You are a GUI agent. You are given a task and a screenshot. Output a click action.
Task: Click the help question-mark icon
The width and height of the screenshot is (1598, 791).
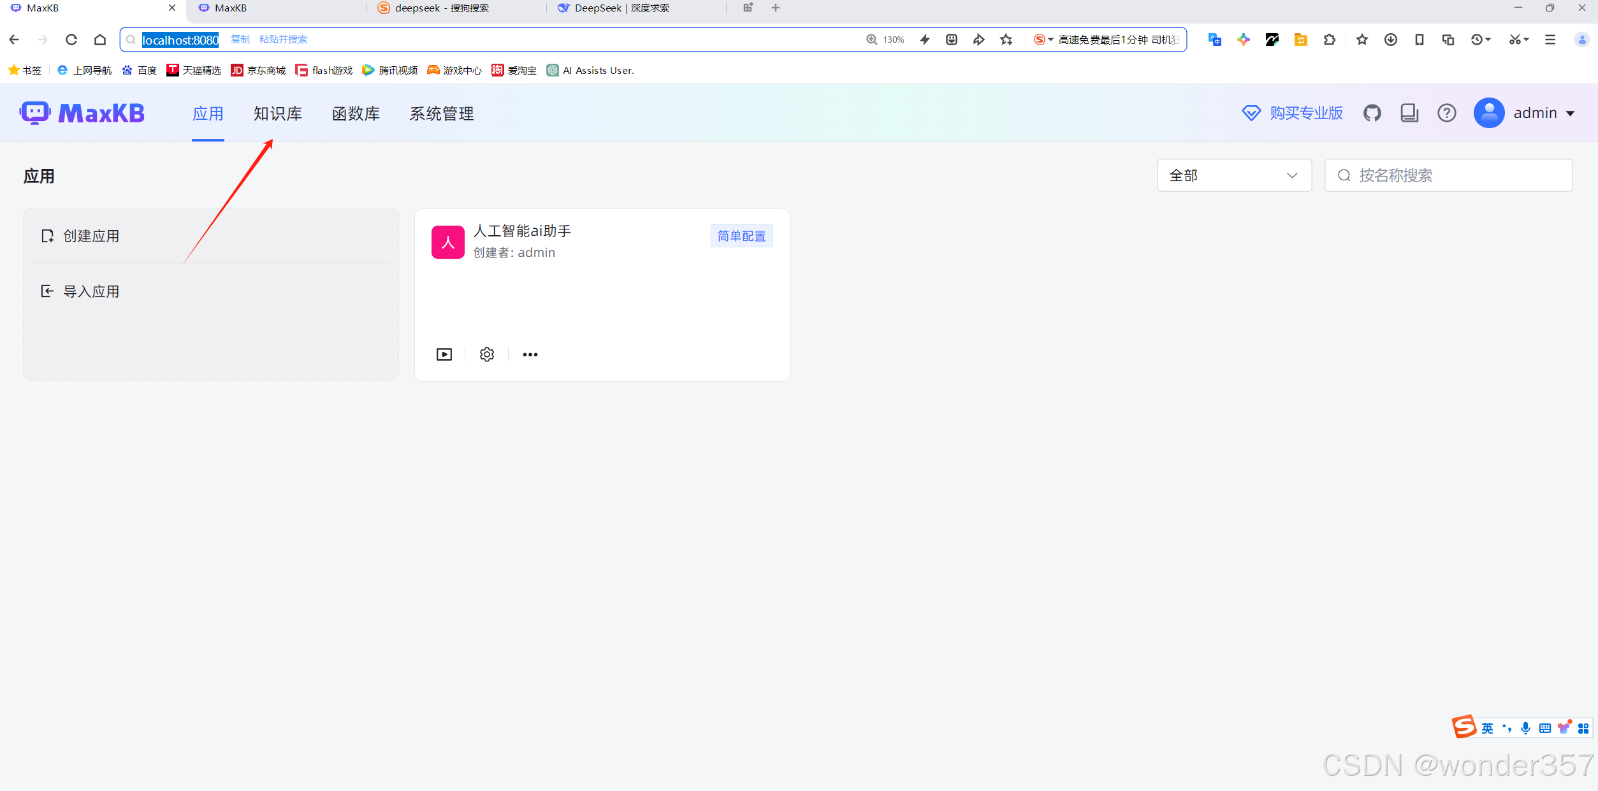click(1446, 113)
